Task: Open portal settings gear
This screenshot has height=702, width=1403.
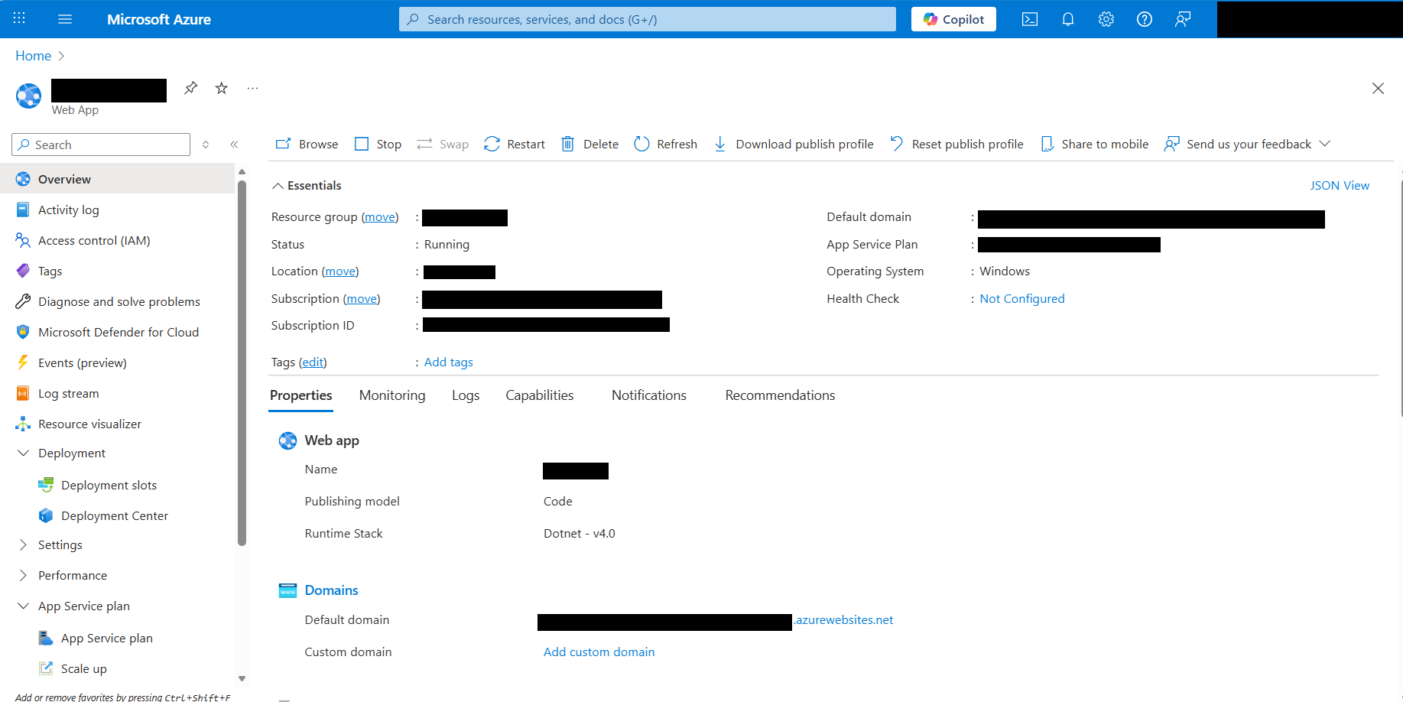Action: coord(1106,19)
